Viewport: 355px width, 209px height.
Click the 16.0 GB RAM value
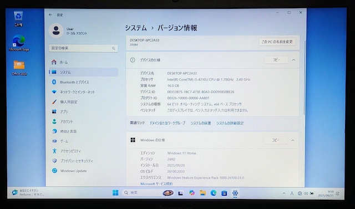click(x=173, y=86)
